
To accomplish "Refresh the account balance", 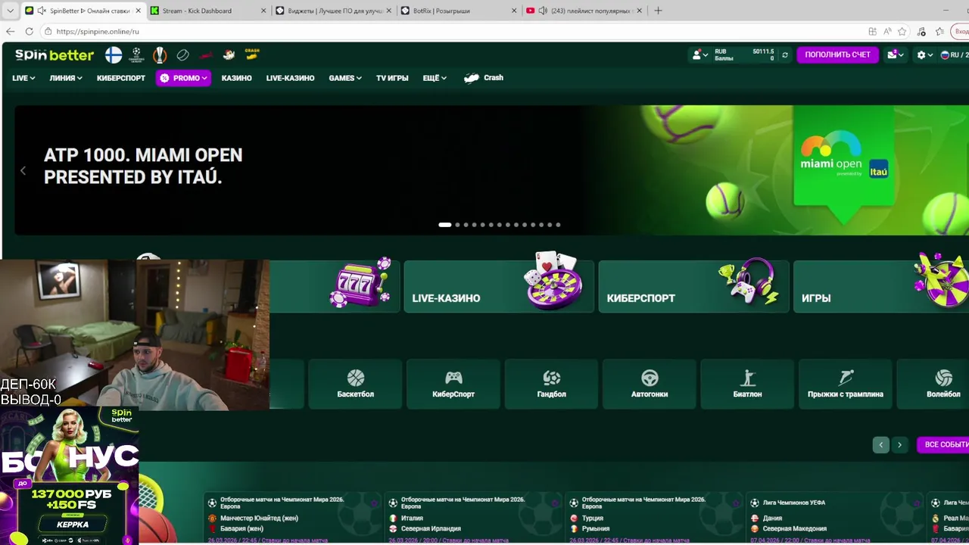I will click(785, 54).
